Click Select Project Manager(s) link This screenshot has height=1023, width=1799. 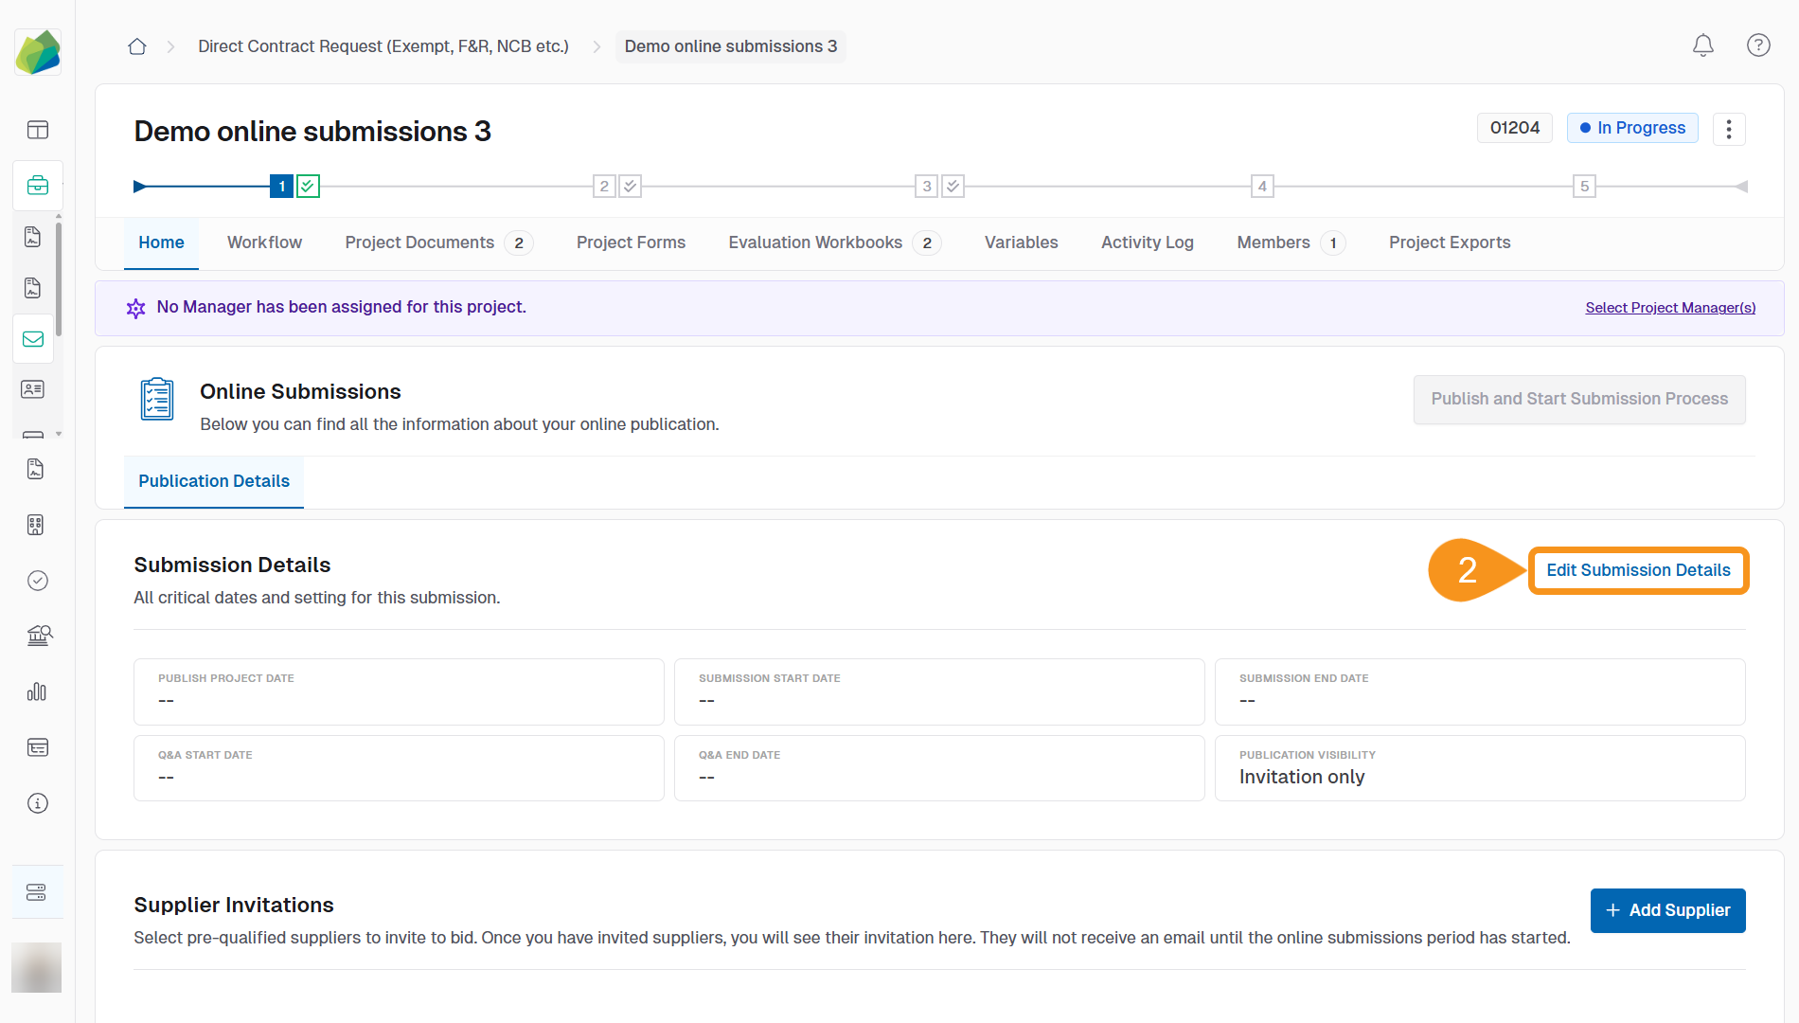click(1669, 308)
